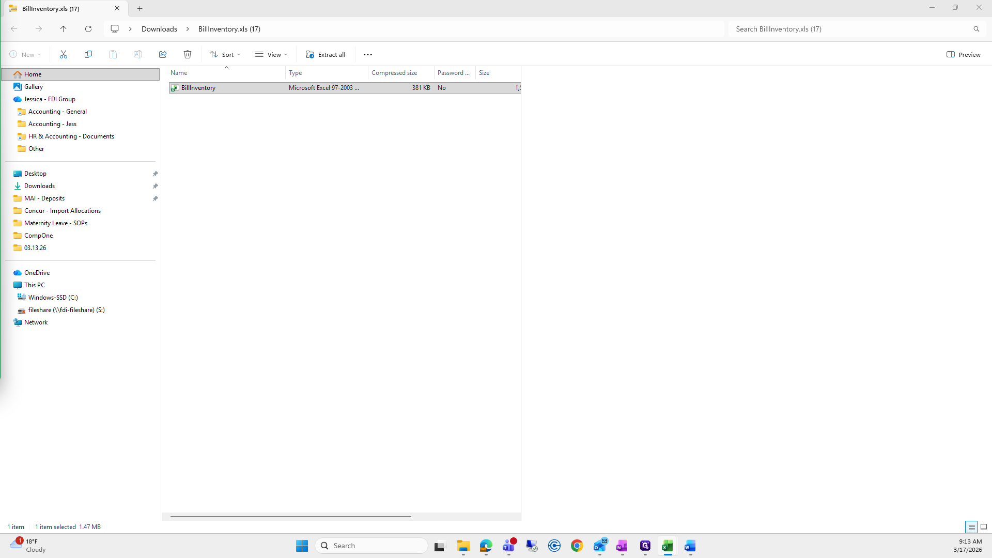This screenshot has width=992, height=558.
Task: Click the Delete trash icon
Action: tap(188, 54)
